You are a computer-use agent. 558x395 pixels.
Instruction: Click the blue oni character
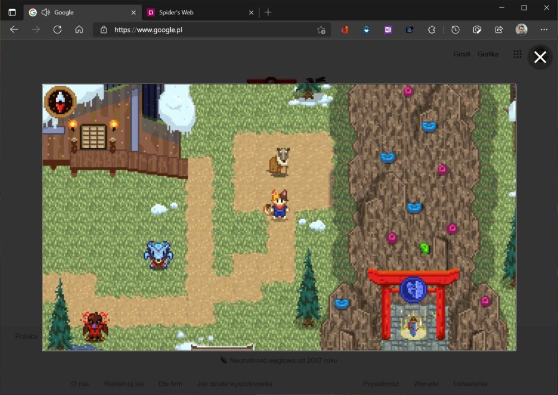coord(158,255)
